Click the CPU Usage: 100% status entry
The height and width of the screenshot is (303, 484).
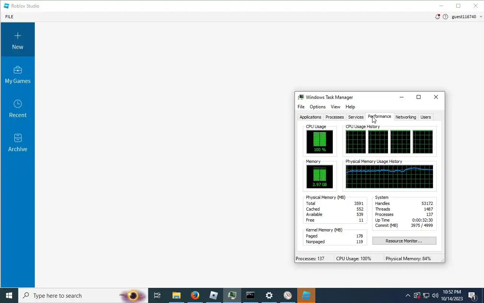click(354, 259)
